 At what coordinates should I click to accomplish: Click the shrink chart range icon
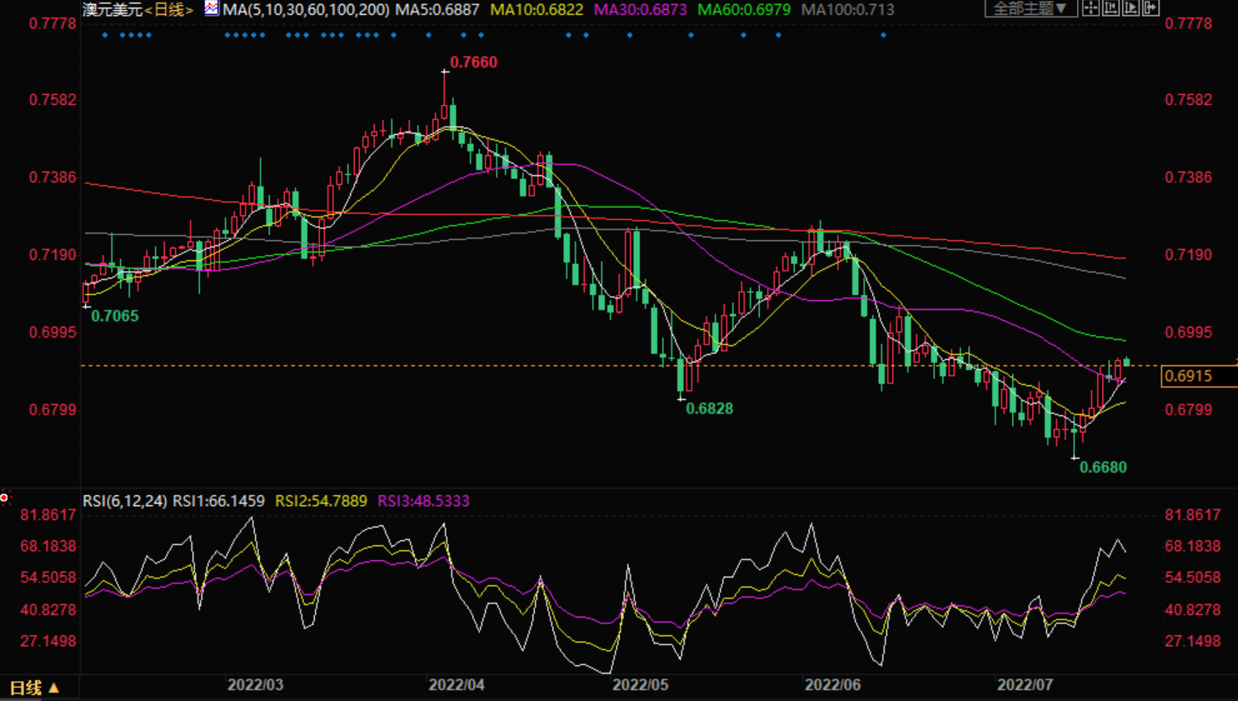(1111, 8)
